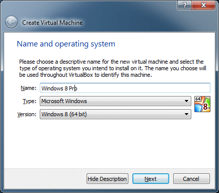The image size is (219, 193).
Task: Click the 'Please choose a descriptive name' paragraph
Action: [113, 68]
